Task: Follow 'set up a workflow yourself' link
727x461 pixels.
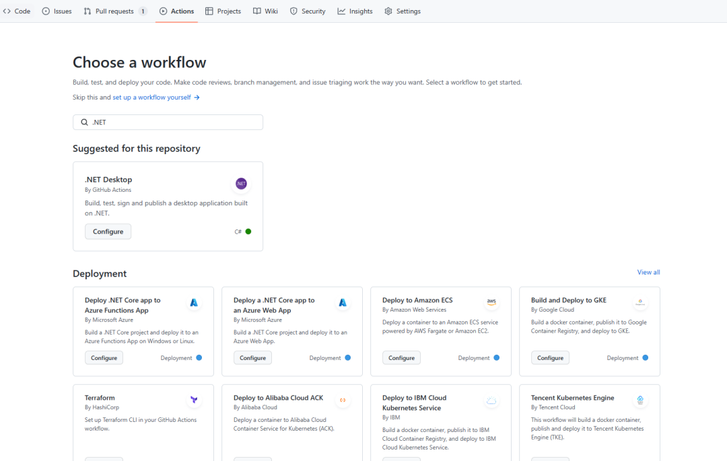Action: coord(155,98)
